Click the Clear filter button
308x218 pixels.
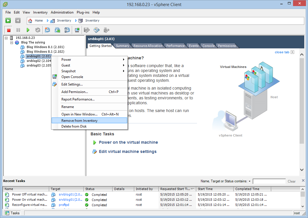pyautogui.click(x=292, y=181)
